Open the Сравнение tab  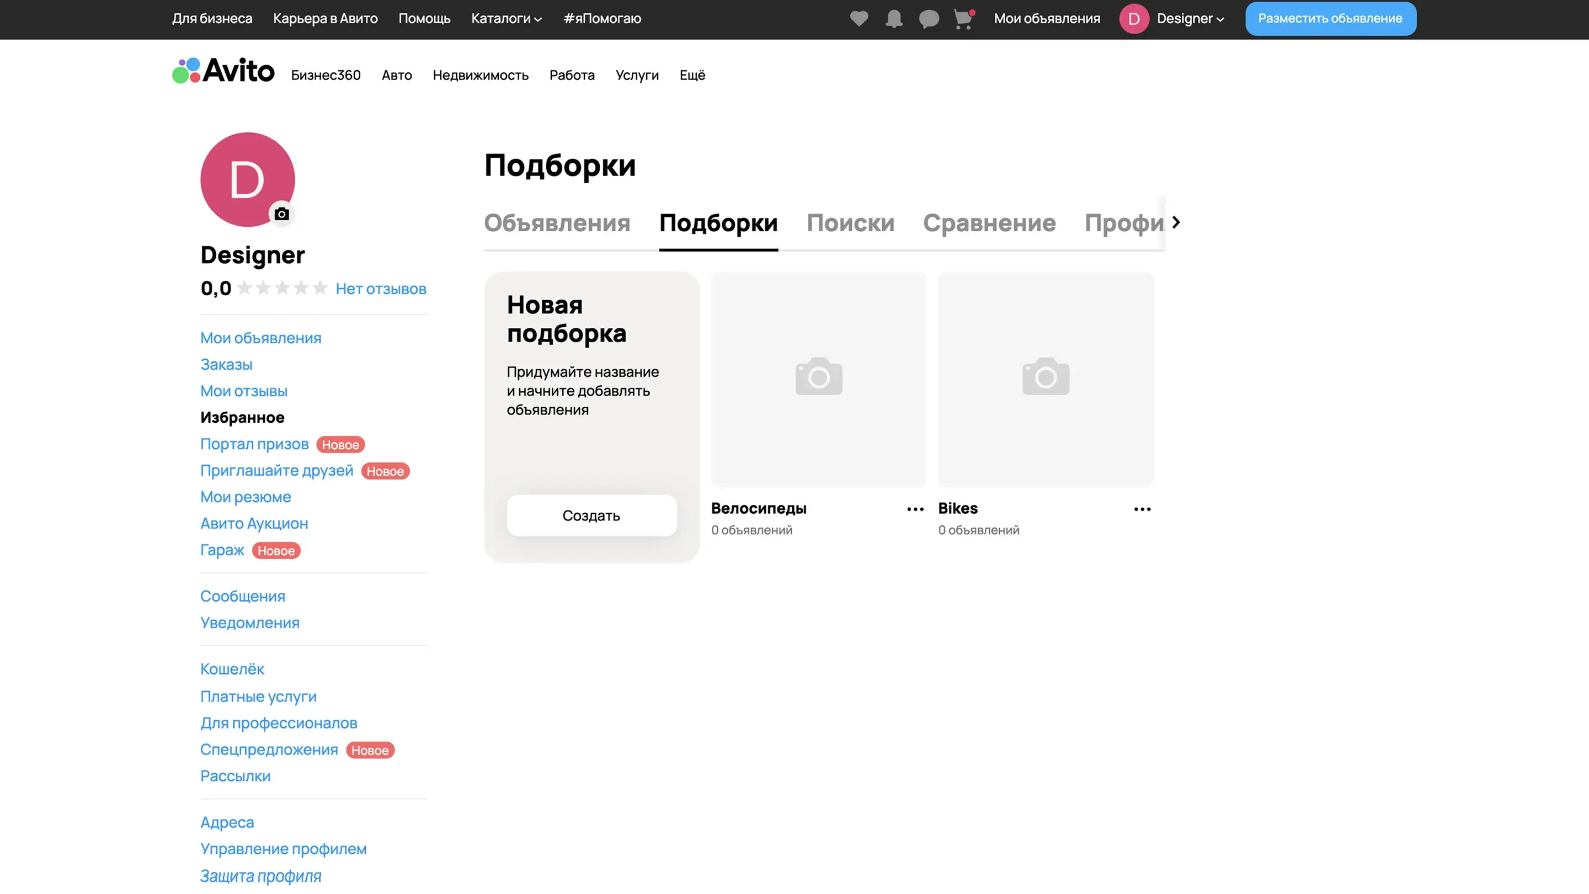pyautogui.click(x=989, y=223)
